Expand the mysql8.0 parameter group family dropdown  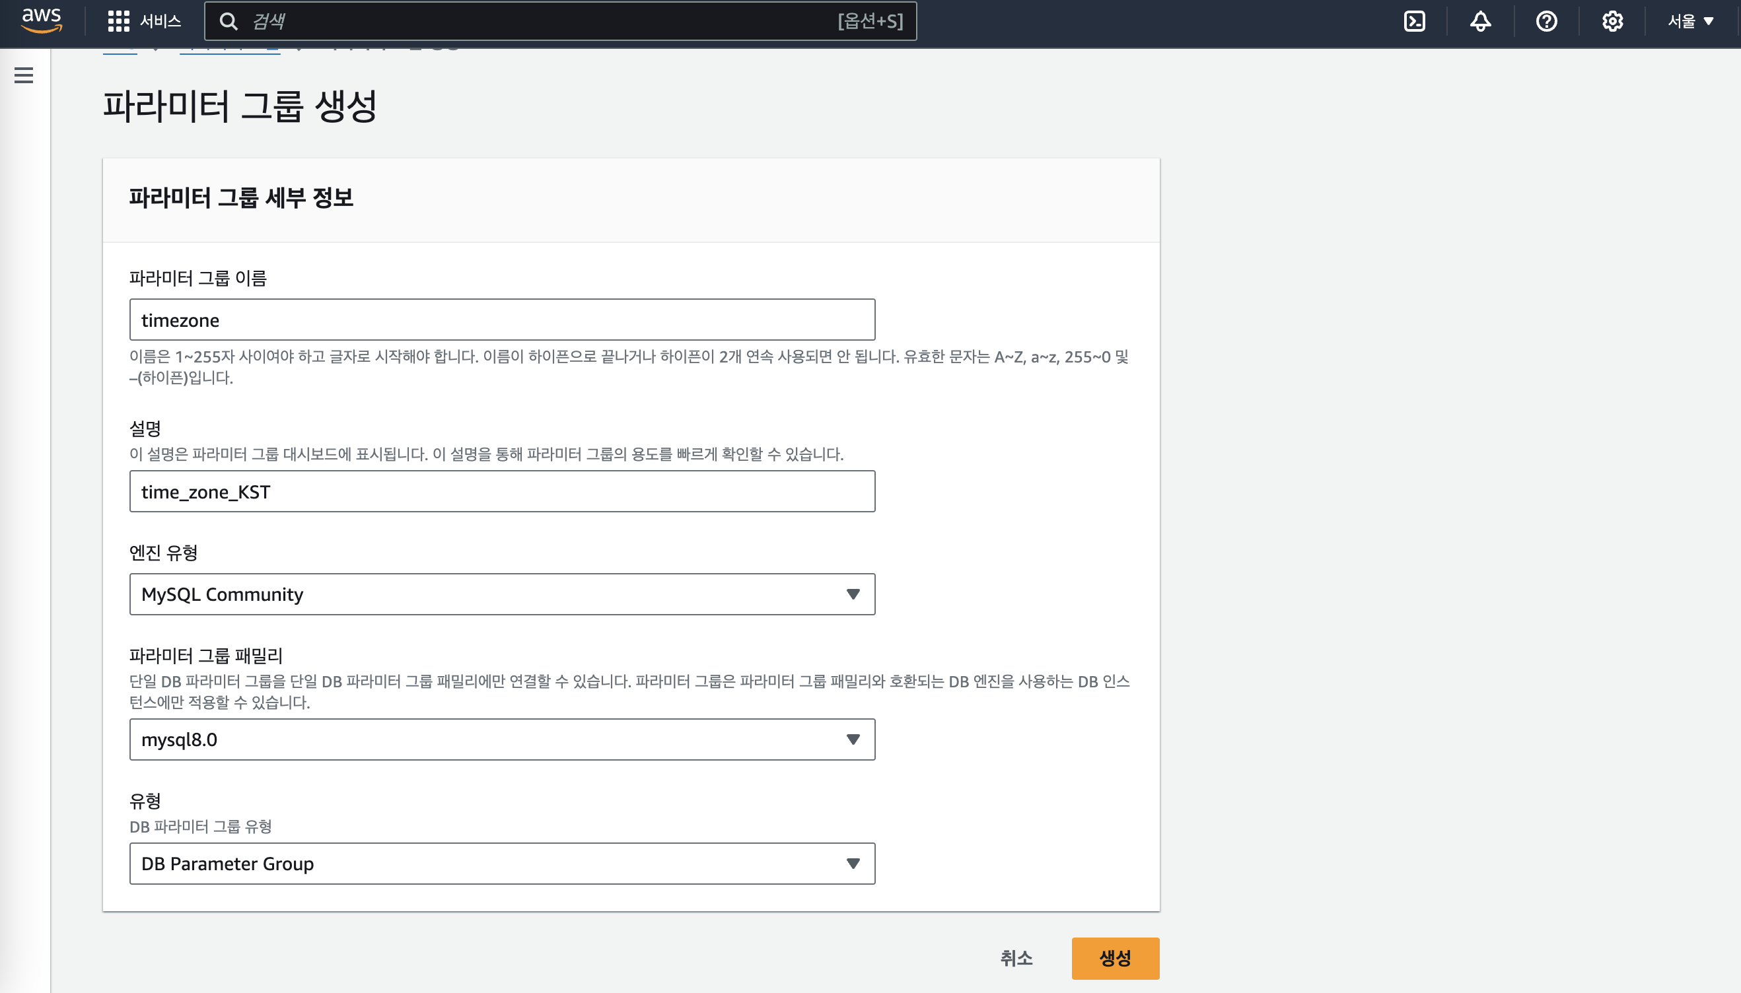(x=502, y=739)
